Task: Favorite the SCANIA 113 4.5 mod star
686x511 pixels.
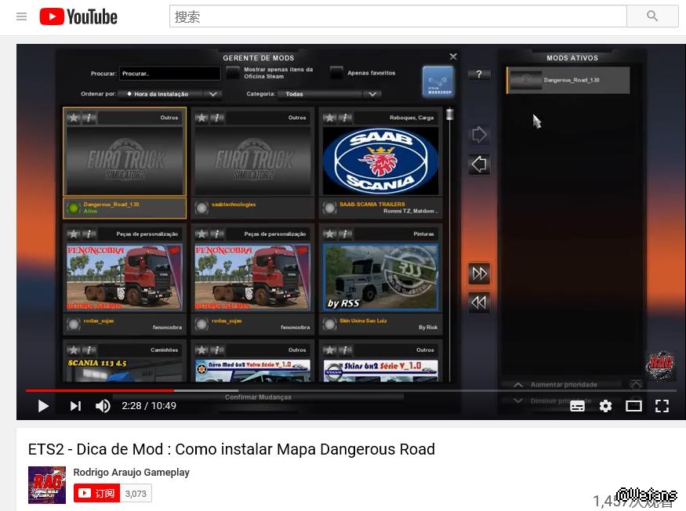Action: click(74, 350)
